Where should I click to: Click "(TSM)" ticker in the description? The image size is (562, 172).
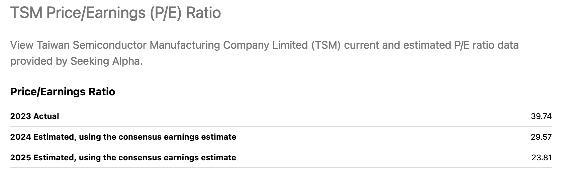coord(325,45)
